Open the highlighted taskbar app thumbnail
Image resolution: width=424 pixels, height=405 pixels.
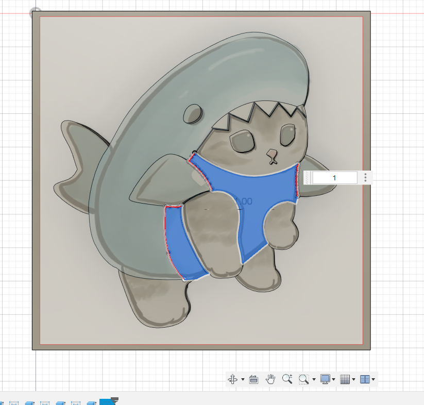click(107, 401)
